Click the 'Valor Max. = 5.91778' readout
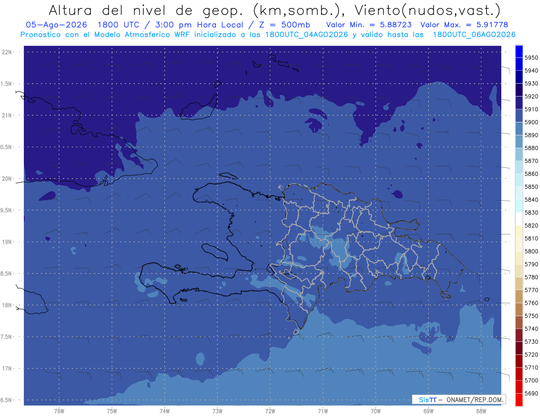The image size is (540, 417). point(464,25)
